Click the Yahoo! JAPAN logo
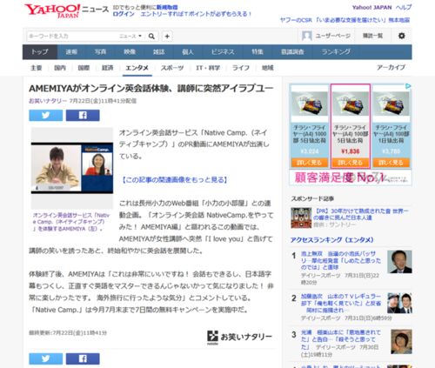 point(52,10)
